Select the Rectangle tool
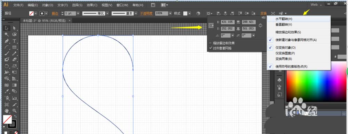The width and height of the screenshot is (348, 134). point(14,47)
